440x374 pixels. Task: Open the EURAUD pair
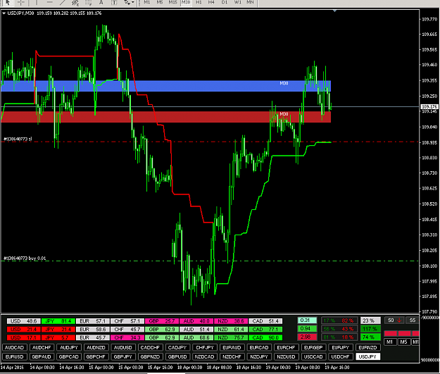(x=232, y=348)
